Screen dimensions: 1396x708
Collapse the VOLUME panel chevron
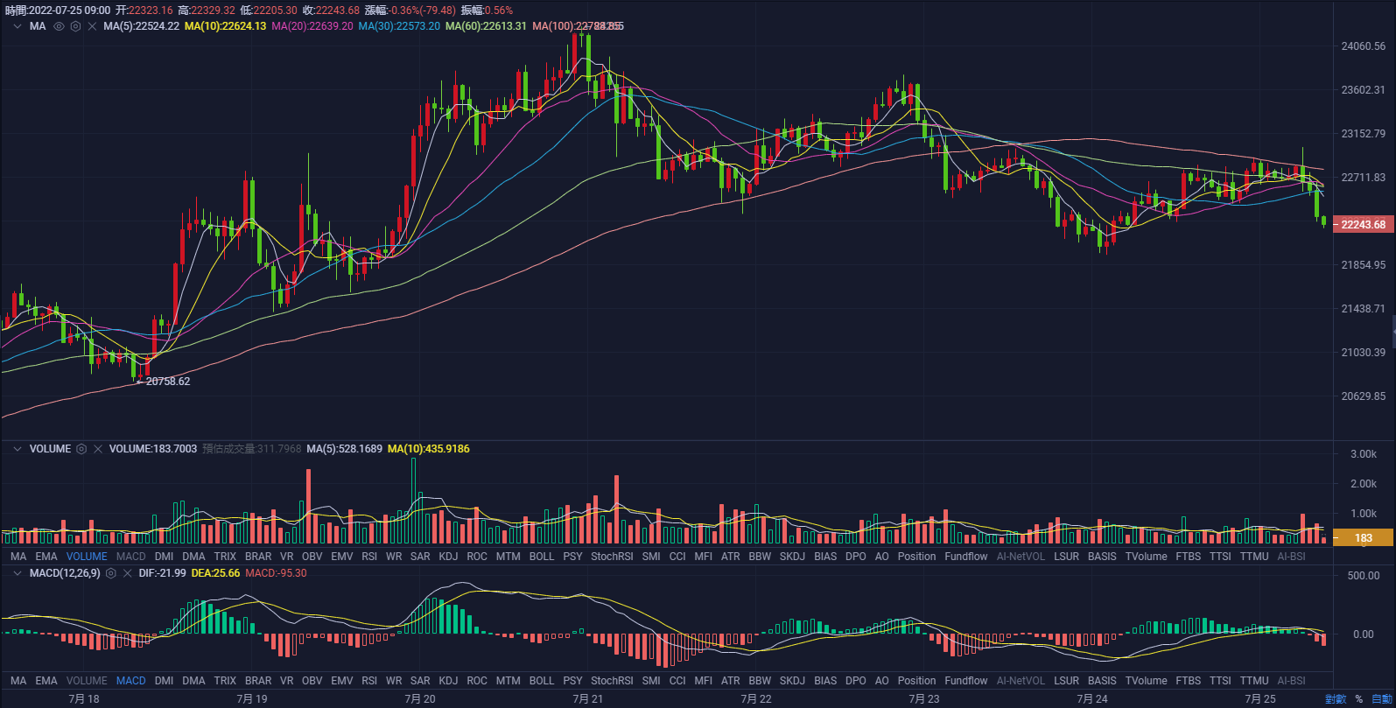pyautogui.click(x=18, y=449)
